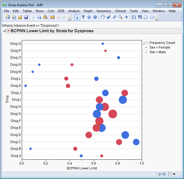Click the Annotate text tool icon

pyautogui.click(x=134, y=17)
